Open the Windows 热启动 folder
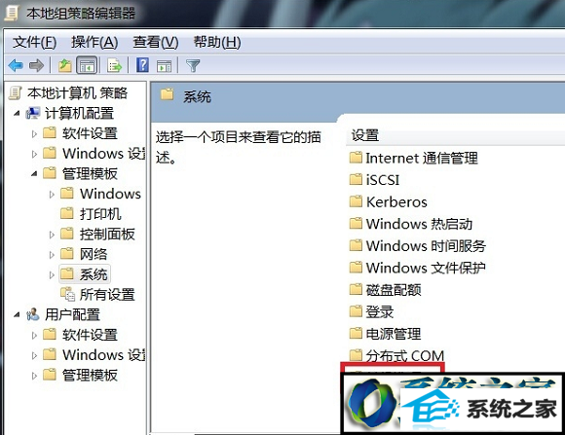The image size is (565, 435). (411, 224)
